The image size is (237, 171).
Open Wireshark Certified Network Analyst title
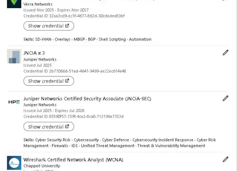click(x=73, y=159)
